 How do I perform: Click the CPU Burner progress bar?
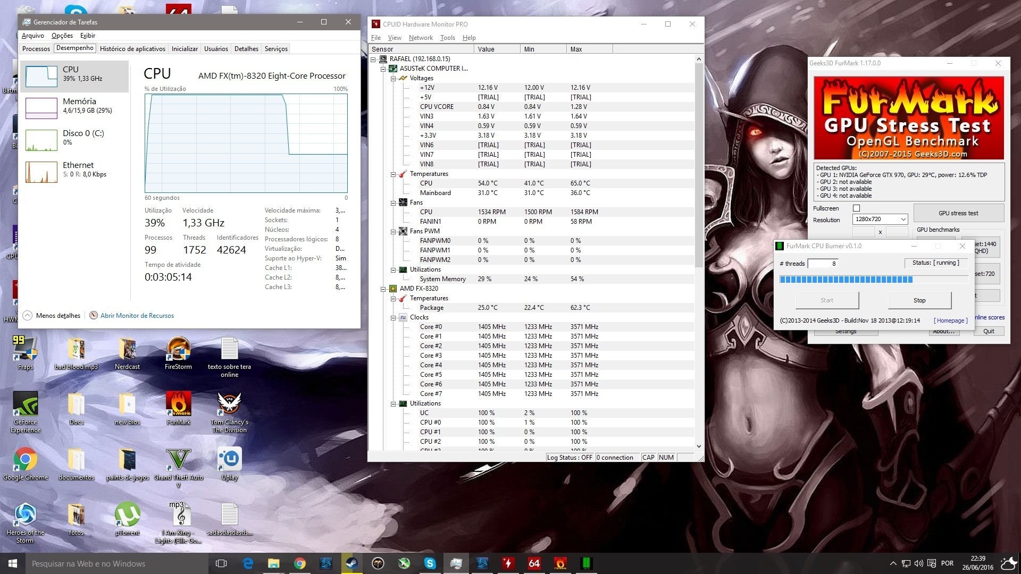874,279
